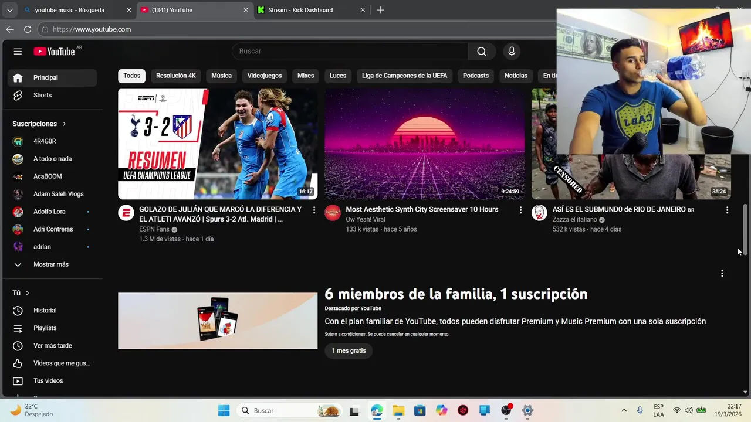
Task: Reload the page with browser refresh button
Action: pyautogui.click(x=28, y=29)
